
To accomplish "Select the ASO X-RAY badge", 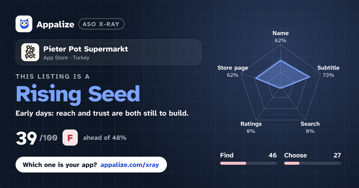I will pyautogui.click(x=101, y=24).
